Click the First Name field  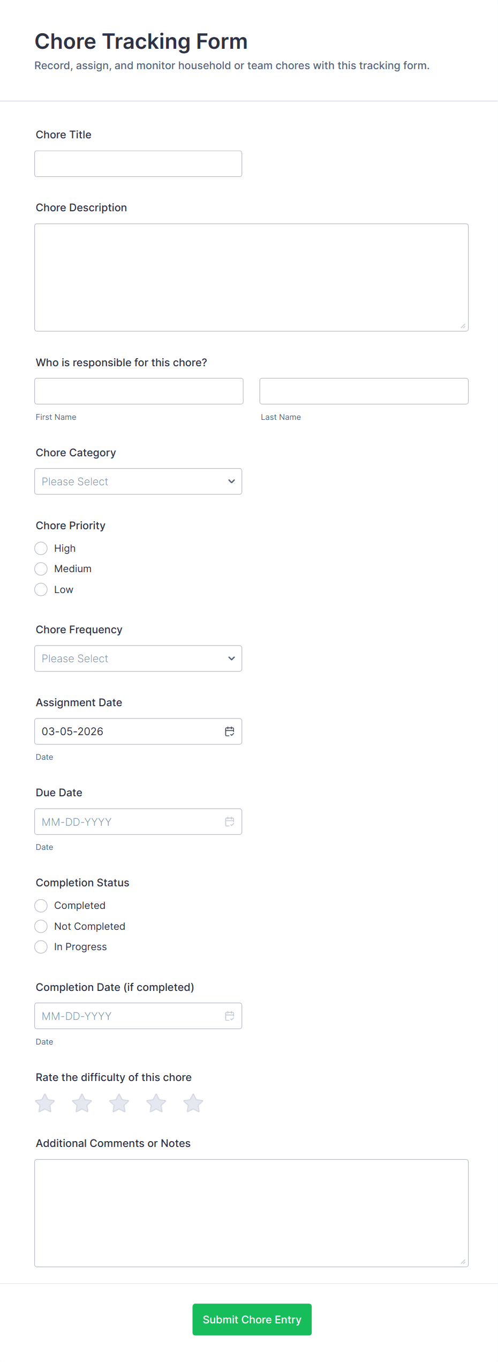(138, 391)
